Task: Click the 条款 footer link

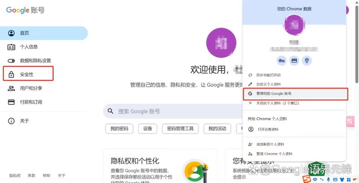Action: point(32,175)
